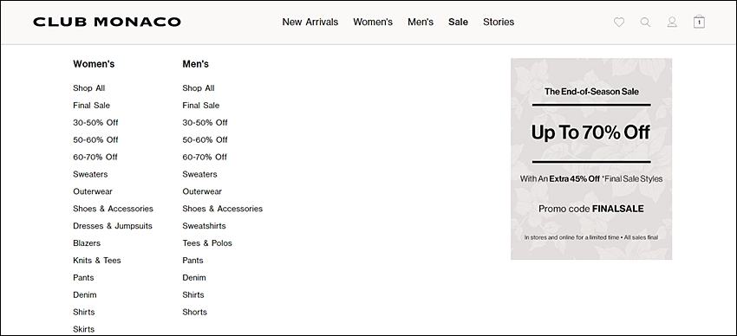Image resolution: width=737 pixels, height=336 pixels.
Task: Browse Outerwear under Women's
Action: point(93,191)
